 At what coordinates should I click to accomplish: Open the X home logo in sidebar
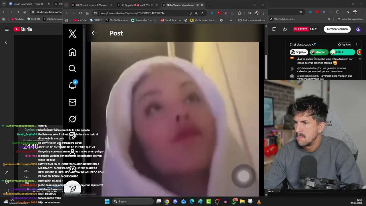click(72, 33)
